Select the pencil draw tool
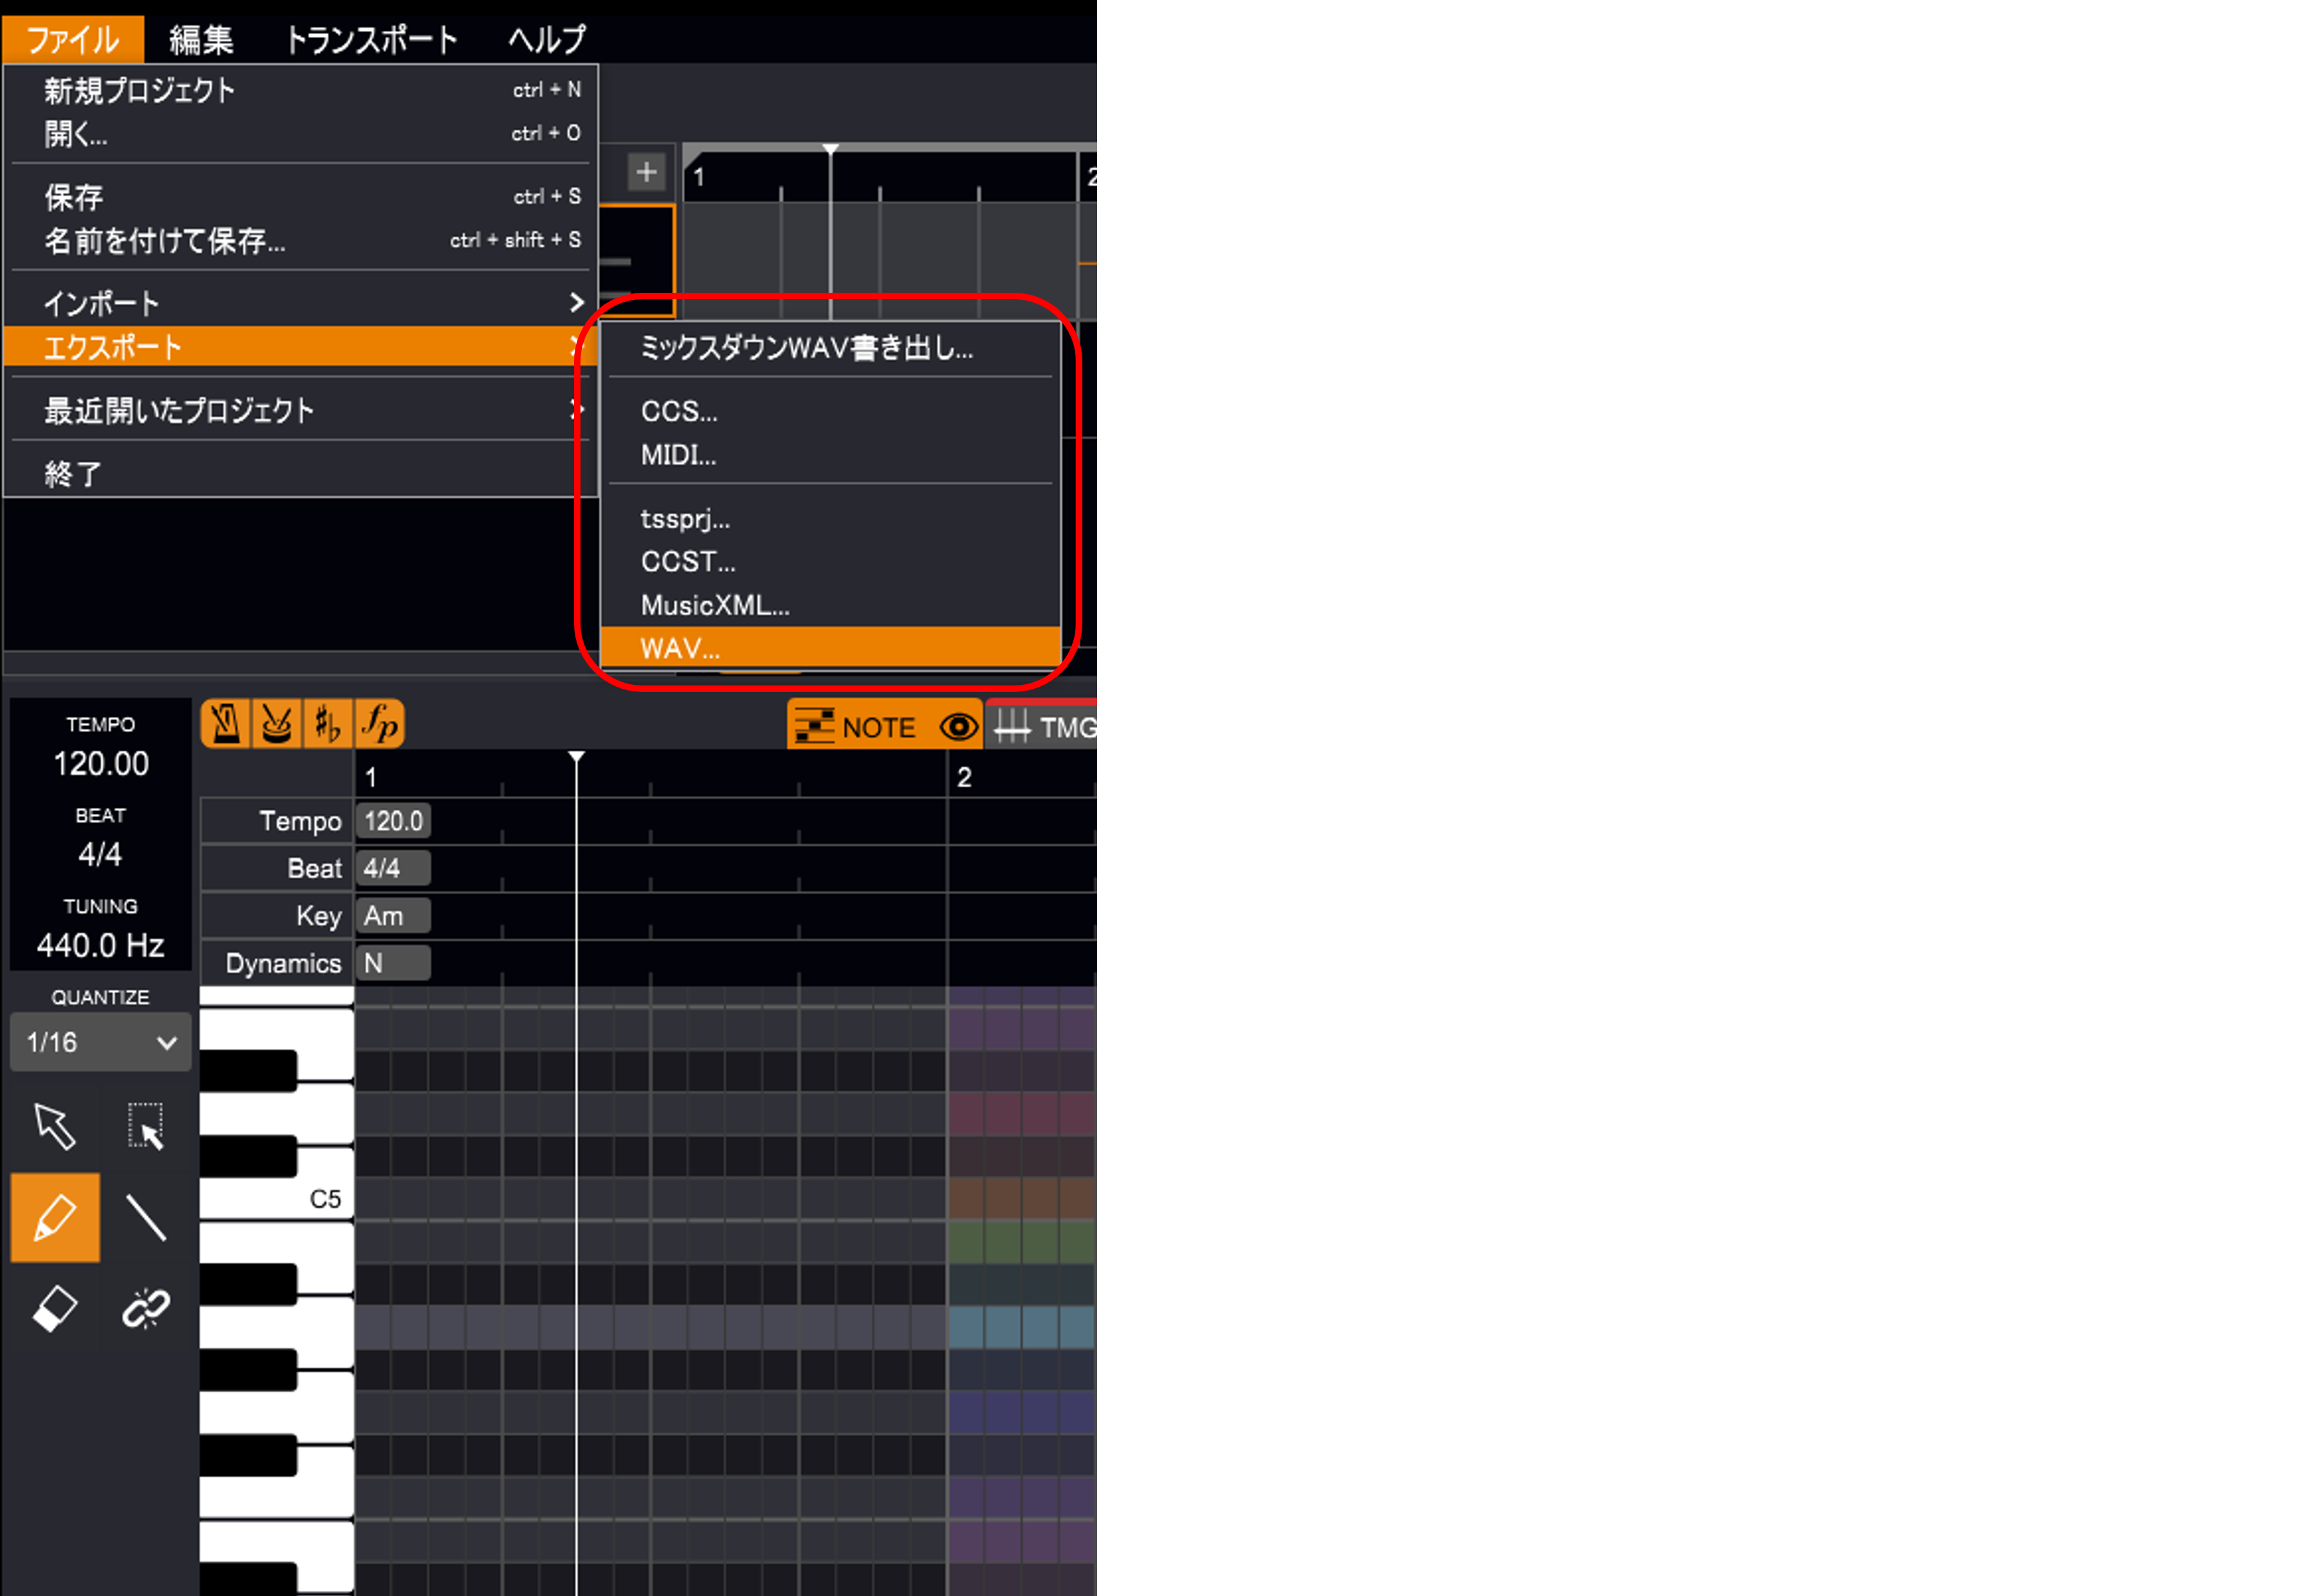 click(55, 1217)
